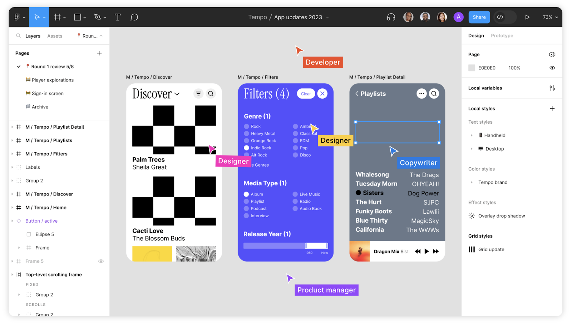Open the Prototype tab
This screenshot has height=327, width=572.
coord(502,35)
